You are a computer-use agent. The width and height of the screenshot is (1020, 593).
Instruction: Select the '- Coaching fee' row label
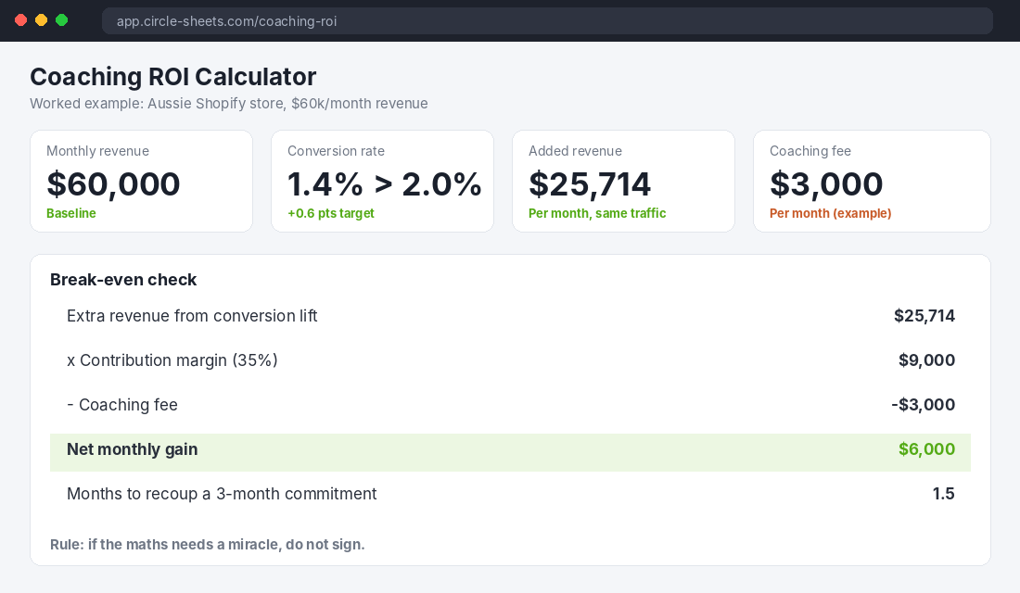coord(122,405)
